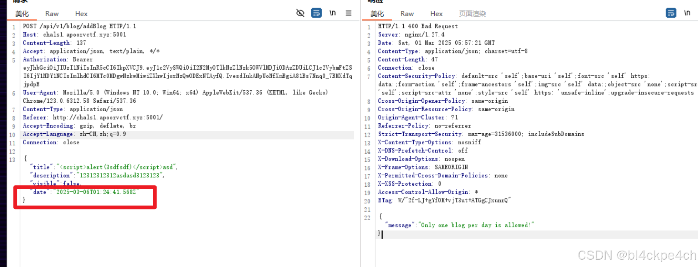This screenshot has width=698, height=267.
Task: Toggle word wrap icon in request panel
Action: coord(317,13)
